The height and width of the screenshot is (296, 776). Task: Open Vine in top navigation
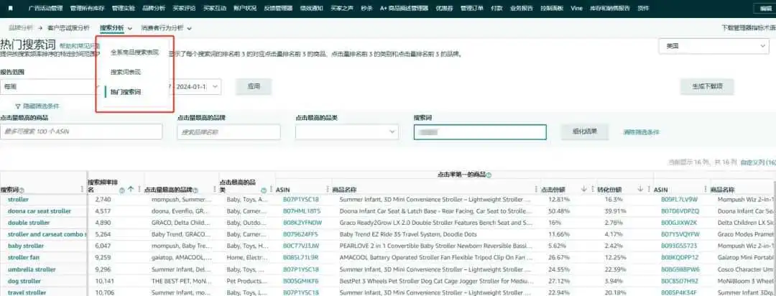(x=576, y=9)
